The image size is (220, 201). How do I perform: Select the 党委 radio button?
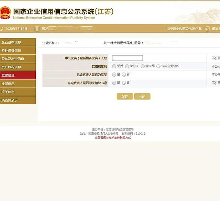coord(114,66)
